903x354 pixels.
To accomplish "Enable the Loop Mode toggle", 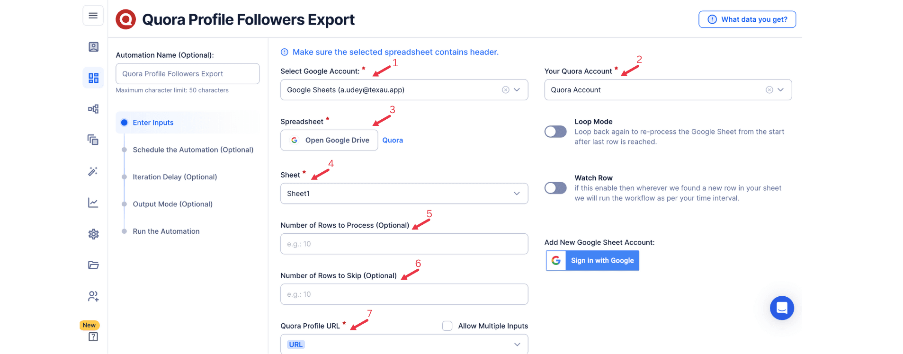I will (555, 132).
